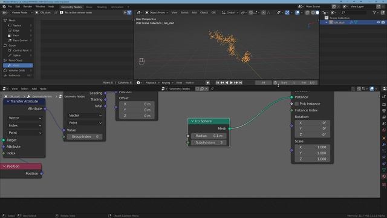
Task: Open the viewport Object menu
Action: 204,12
